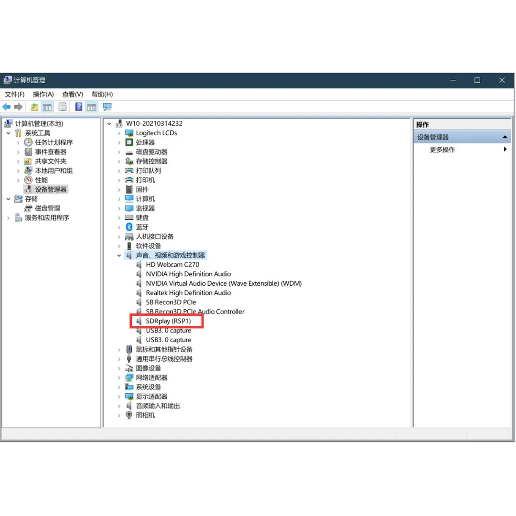Expand the 图像设备 category
The height and width of the screenshot is (516, 516).
click(x=119, y=368)
